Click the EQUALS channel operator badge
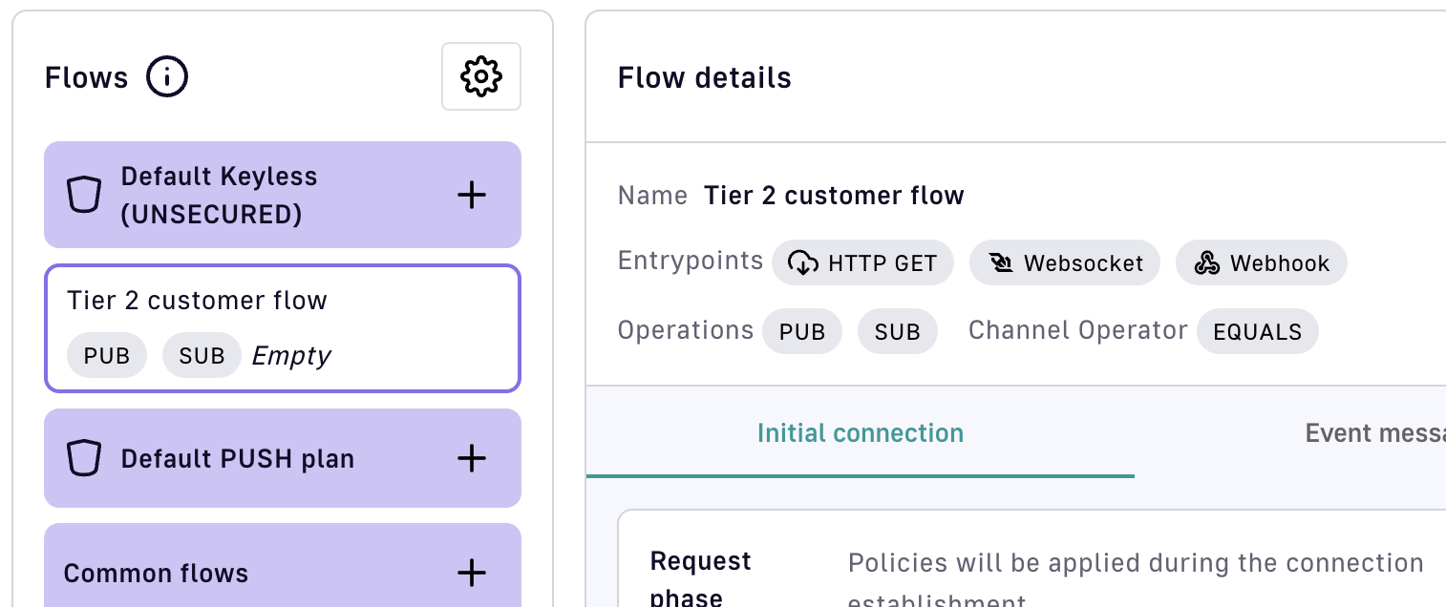Screen dimensions: 1446x607 [1257, 331]
